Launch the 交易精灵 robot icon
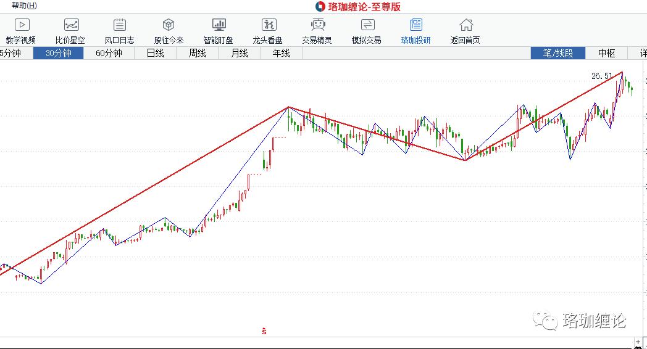Image resolution: width=647 pixels, height=349 pixels. 317,25
